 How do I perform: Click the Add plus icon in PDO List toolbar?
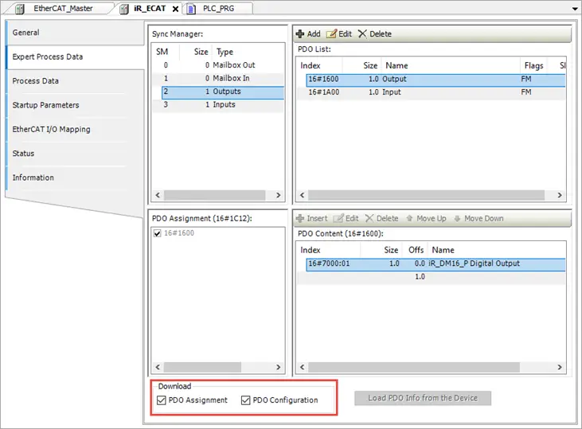click(300, 33)
